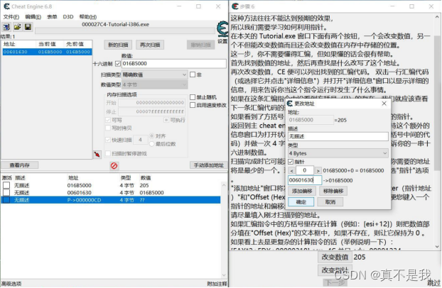442x288 pixels.
Task: Click the red no-entry clear list icon
Action: 114,165
